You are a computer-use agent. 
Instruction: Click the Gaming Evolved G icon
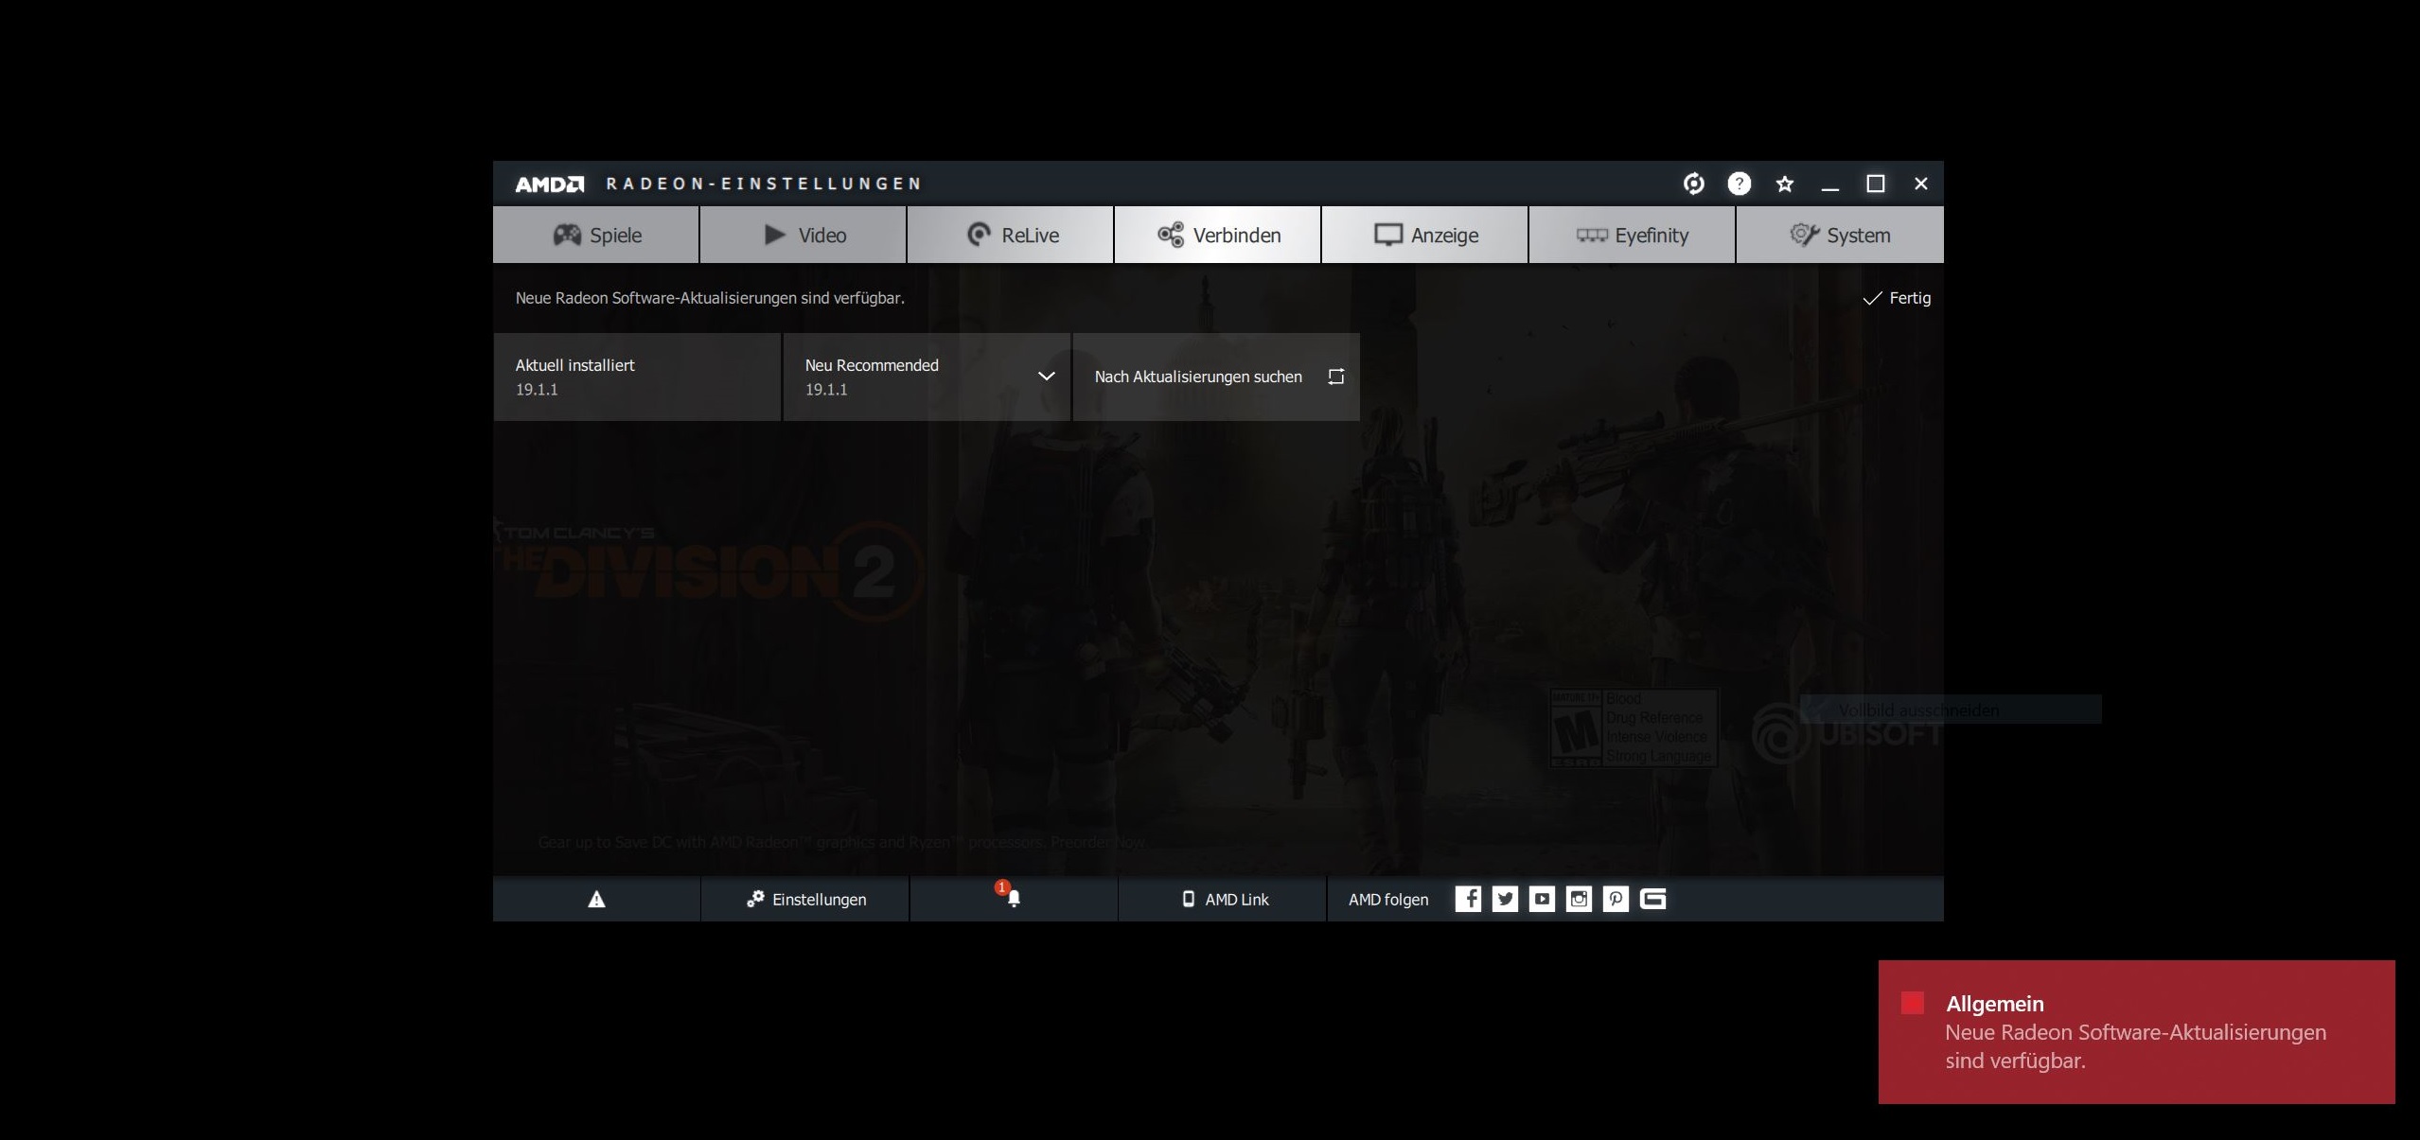1652,899
